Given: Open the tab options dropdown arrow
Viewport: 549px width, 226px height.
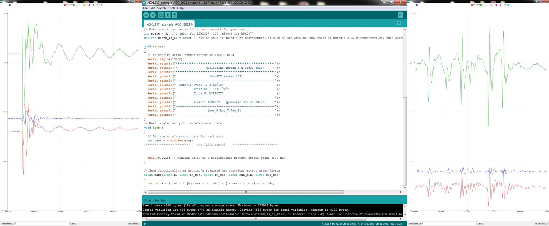Looking at the screenshot, I should tap(399, 23).
